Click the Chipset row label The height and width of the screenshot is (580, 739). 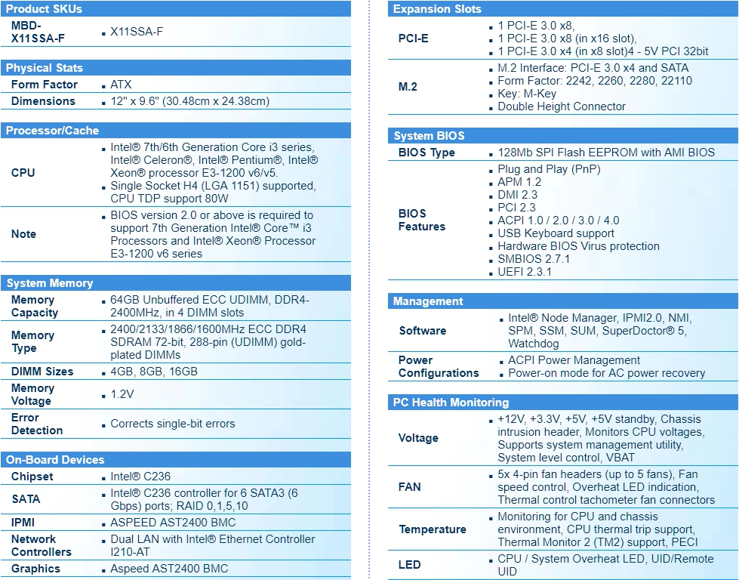pyautogui.click(x=32, y=477)
